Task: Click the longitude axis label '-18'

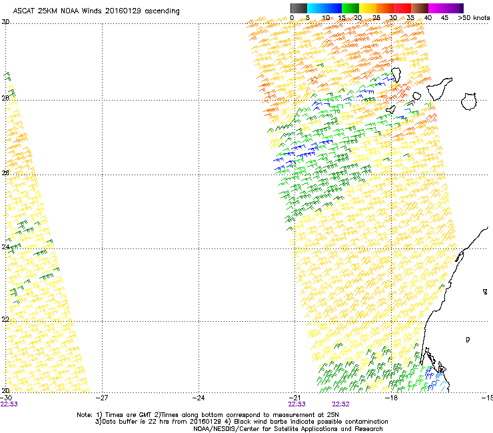Action: (x=392, y=398)
